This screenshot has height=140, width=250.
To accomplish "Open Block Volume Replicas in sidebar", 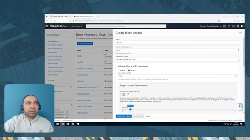I will pos(55,49).
